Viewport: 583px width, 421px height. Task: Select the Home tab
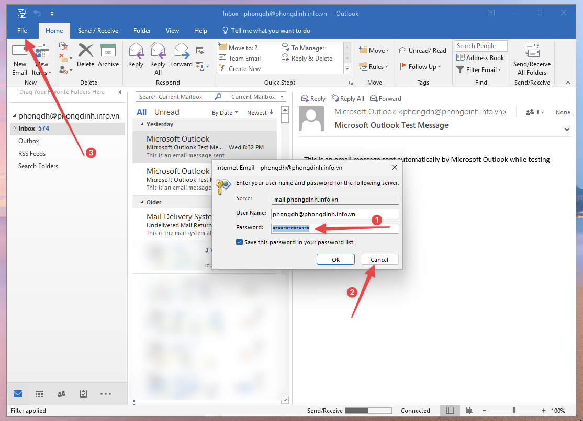coord(54,31)
